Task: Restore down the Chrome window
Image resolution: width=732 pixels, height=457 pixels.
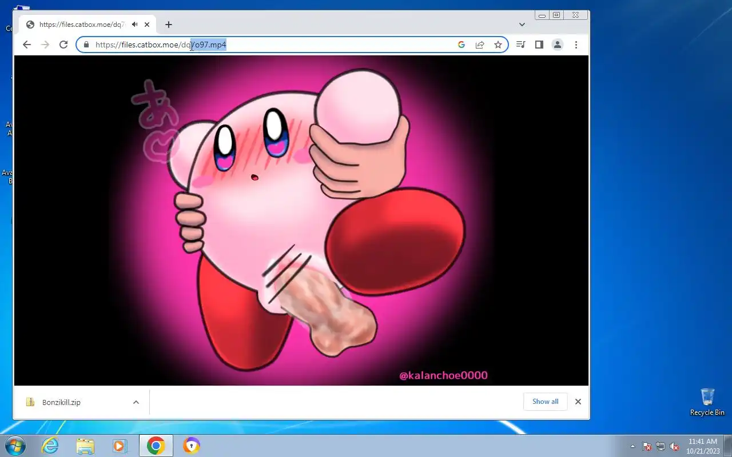Action: pyautogui.click(x=556, y=15)
